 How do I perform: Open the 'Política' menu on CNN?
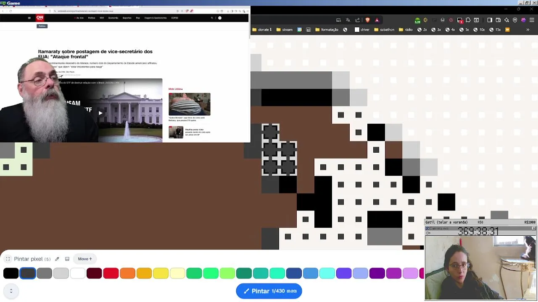(92, 18)
